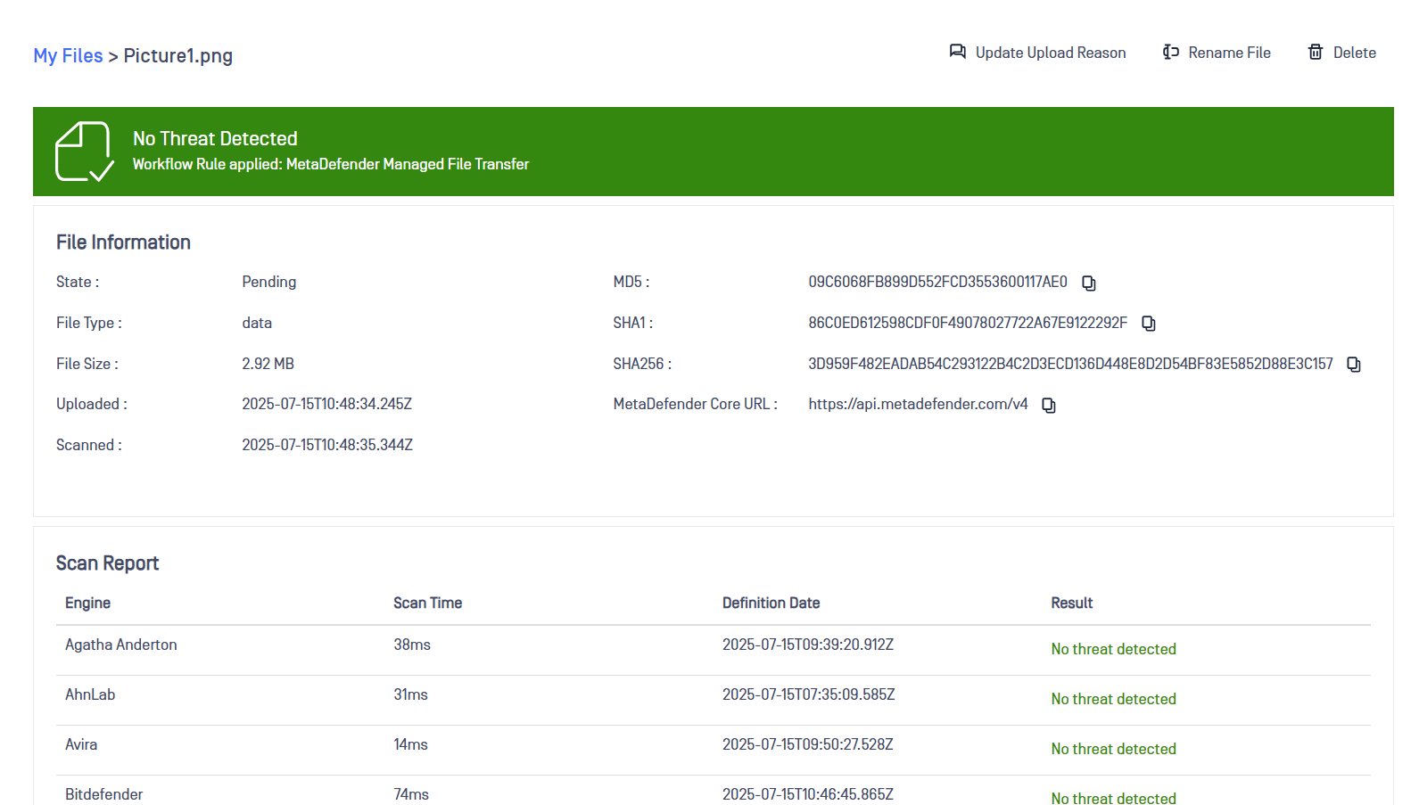
Task: Click the Rename File button label
Action: point(1229,53)
